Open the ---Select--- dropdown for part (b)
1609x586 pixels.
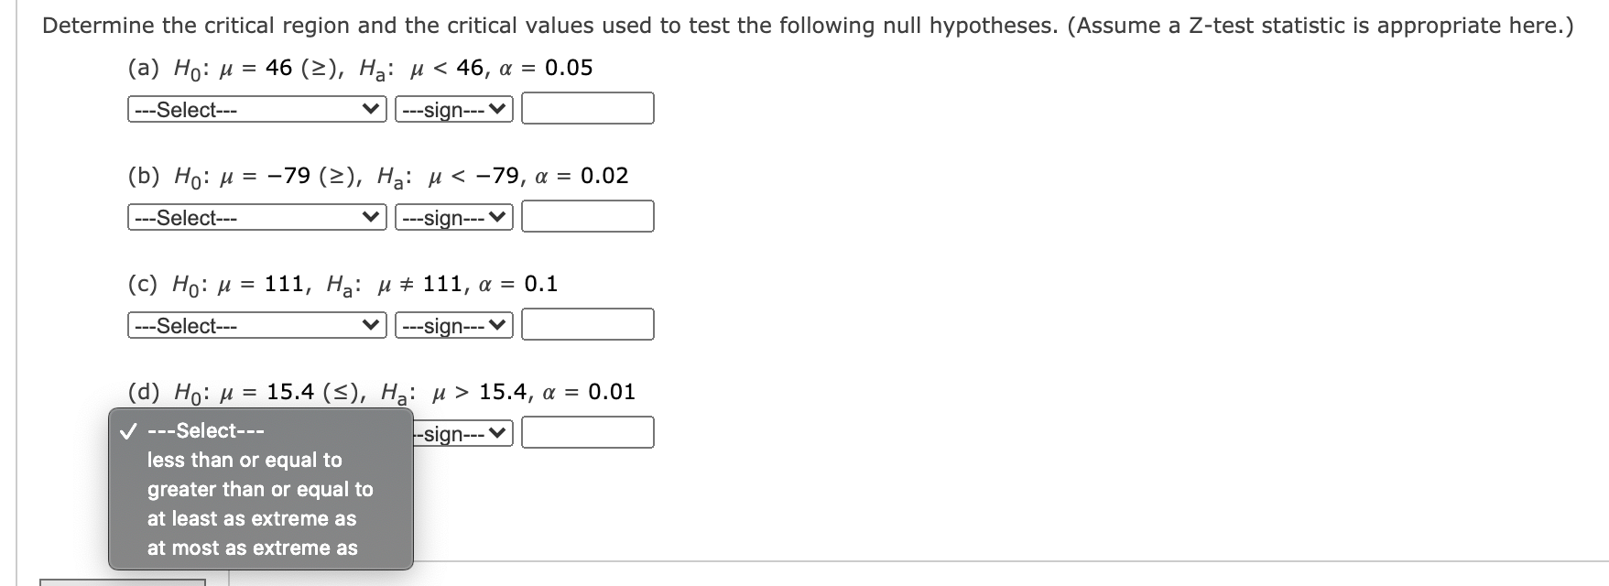click(x=256, y=217)
